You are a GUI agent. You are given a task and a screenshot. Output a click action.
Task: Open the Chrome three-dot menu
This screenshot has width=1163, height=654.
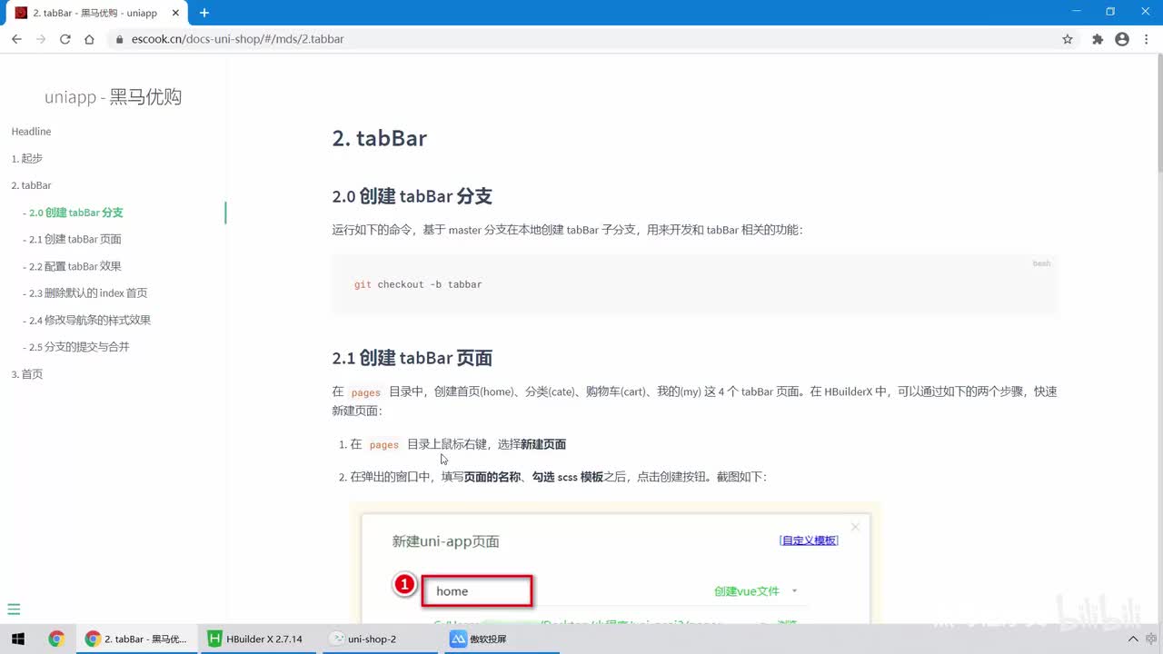pos(1147,39)
